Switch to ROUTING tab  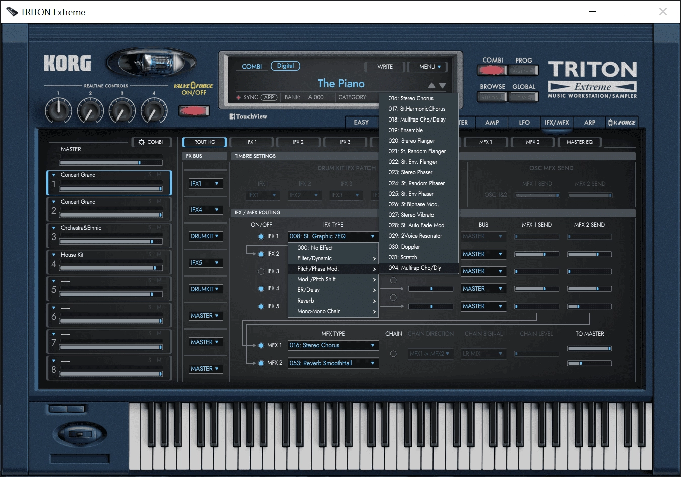(x=204, y=142)
